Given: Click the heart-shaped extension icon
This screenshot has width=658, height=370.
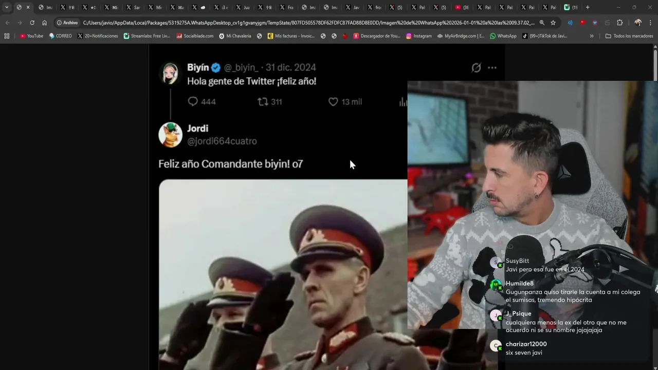Looking at the screenshot, I should pyautogui.click(x=595, y=23).
